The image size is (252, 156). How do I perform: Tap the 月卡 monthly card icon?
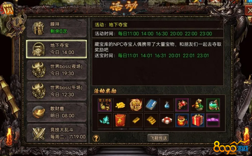(7, 10)
